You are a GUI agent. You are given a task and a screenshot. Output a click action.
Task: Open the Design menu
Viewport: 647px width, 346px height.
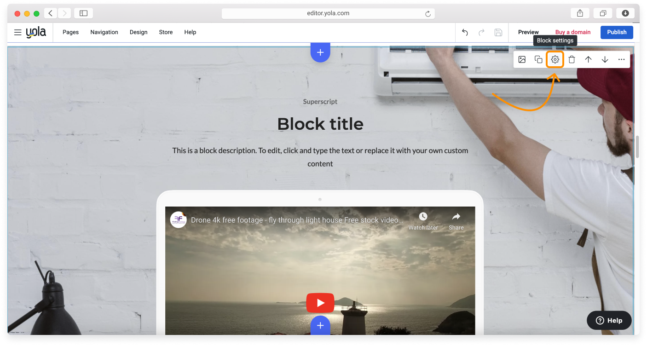[139, 32]
